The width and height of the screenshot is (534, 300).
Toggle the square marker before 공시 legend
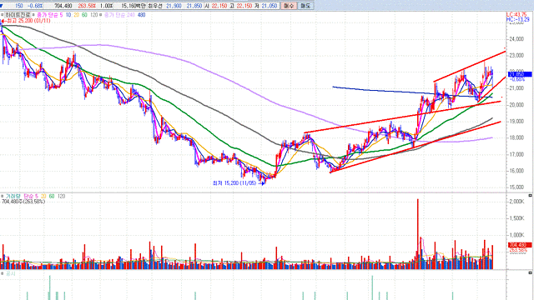coord(2,273)
